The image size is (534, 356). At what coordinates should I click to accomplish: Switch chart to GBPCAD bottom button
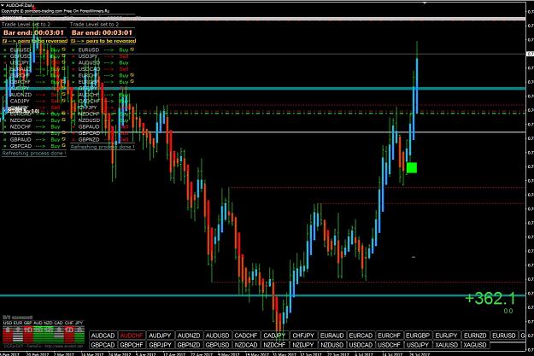pos(103,345)
